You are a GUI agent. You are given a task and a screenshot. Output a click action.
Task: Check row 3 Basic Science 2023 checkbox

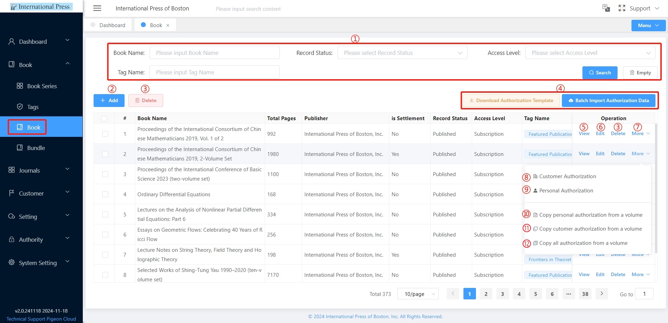pyautogui.click(x=105, y=174)
